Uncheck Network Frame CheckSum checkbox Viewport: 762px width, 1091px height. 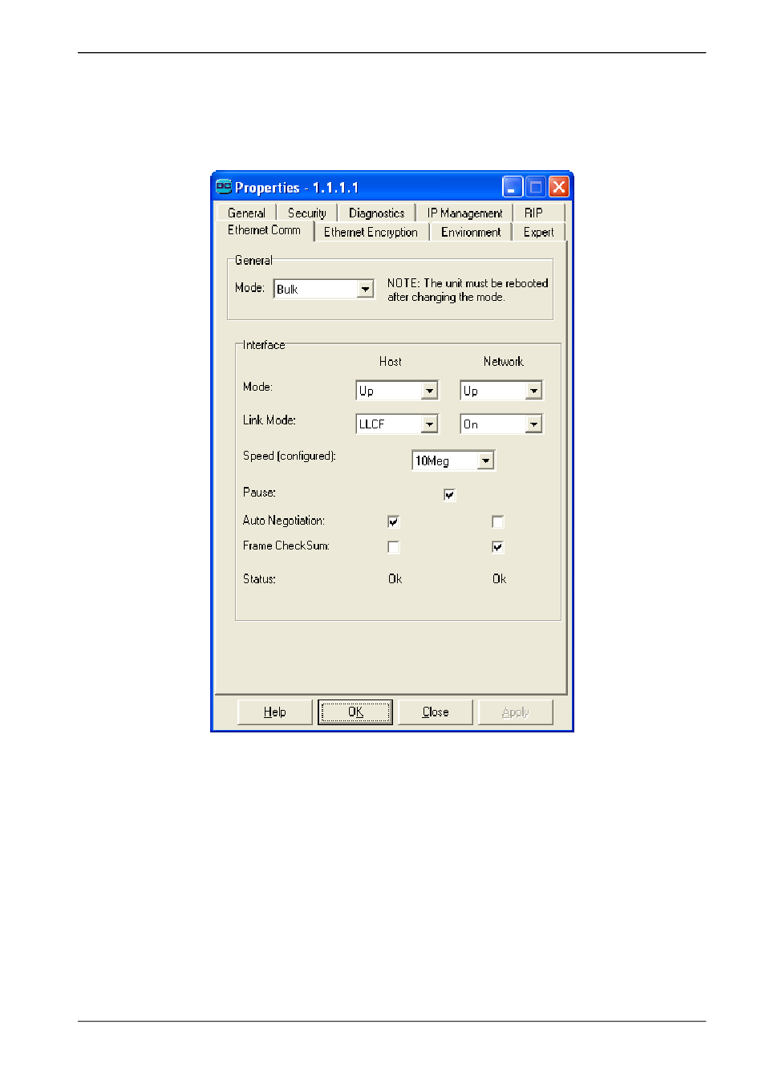[x=498, y=547]
